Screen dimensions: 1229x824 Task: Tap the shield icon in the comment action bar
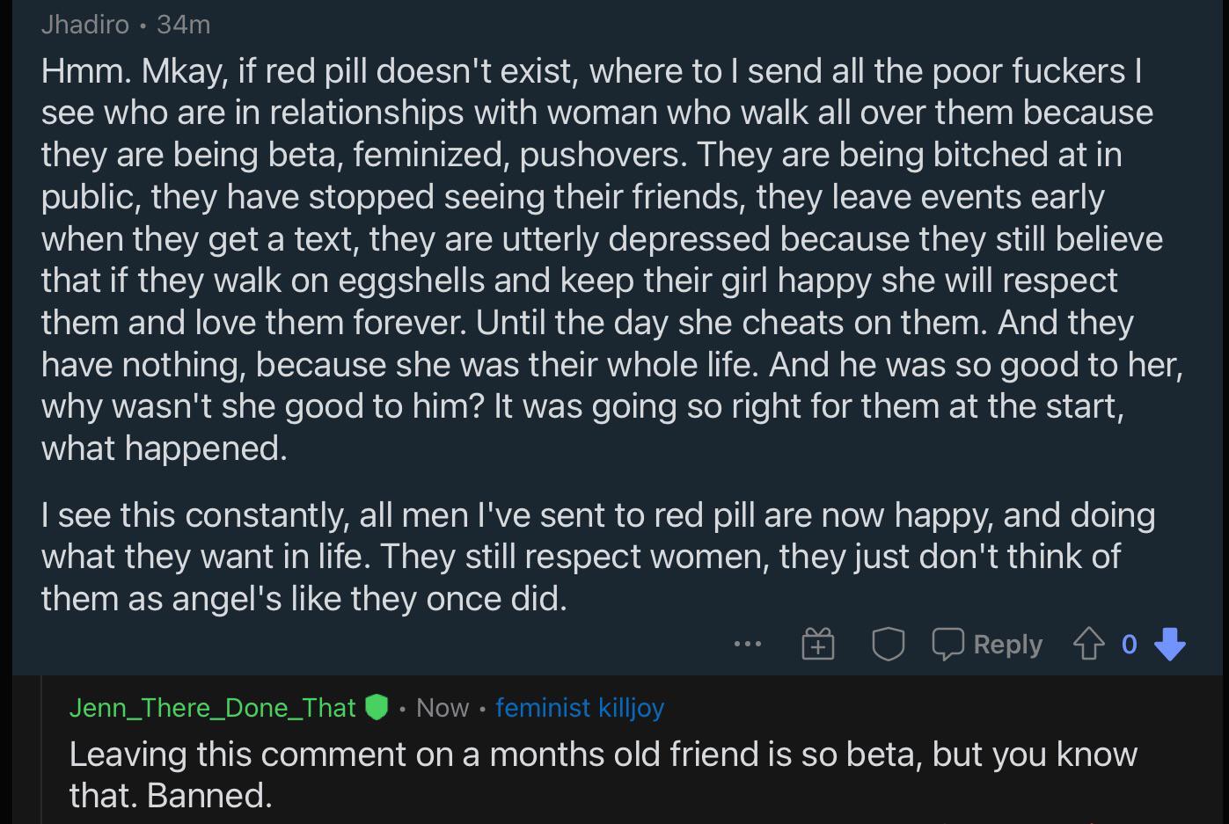click(889, 643)
